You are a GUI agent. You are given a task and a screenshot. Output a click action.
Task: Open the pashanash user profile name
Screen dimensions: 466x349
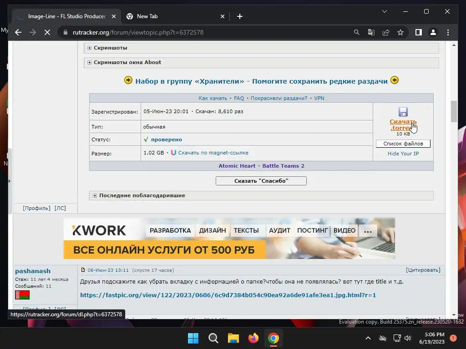coord(33,271)
